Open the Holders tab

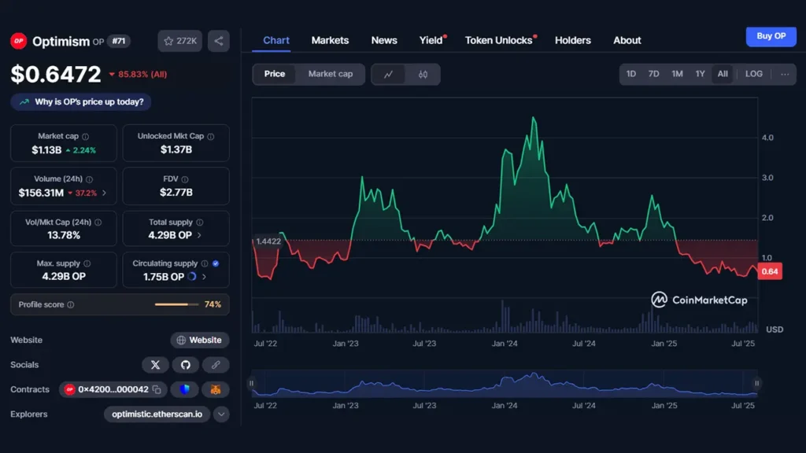573,40
